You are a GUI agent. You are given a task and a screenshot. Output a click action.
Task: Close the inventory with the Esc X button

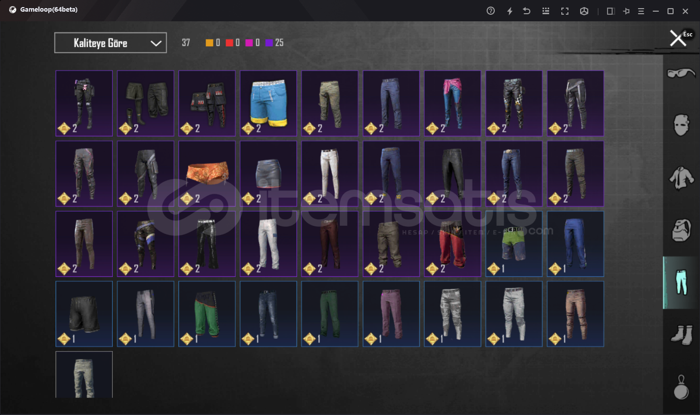(678, 38)
